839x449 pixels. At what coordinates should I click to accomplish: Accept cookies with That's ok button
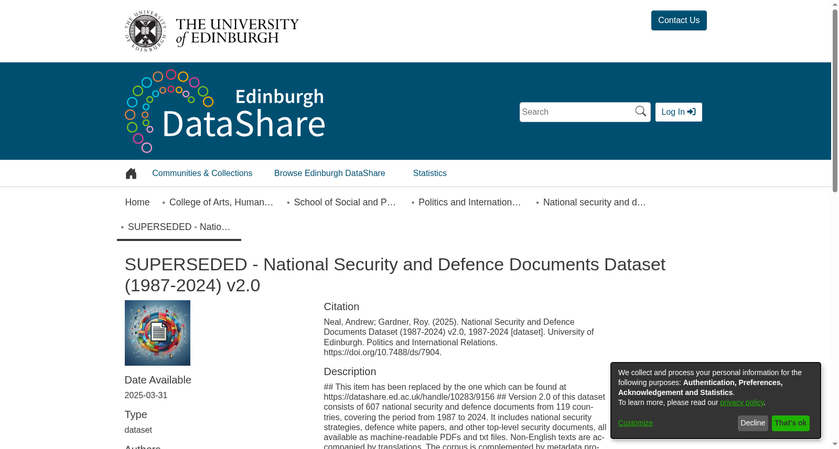[790, 423]
